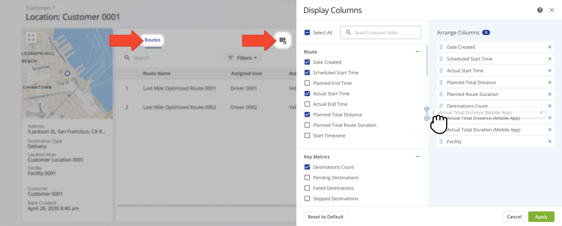The width and height of the screenshot is (562, 226).
Task: Grab the drag handle for Planned Route Duration
Action: point(441,94)
